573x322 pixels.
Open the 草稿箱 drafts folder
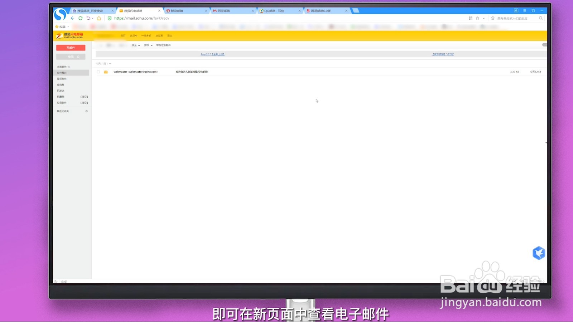(61, 85)
